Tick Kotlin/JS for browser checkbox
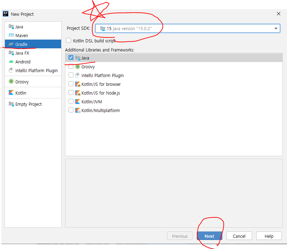Screen dimensions: 287x249 [x=71, y=84]
